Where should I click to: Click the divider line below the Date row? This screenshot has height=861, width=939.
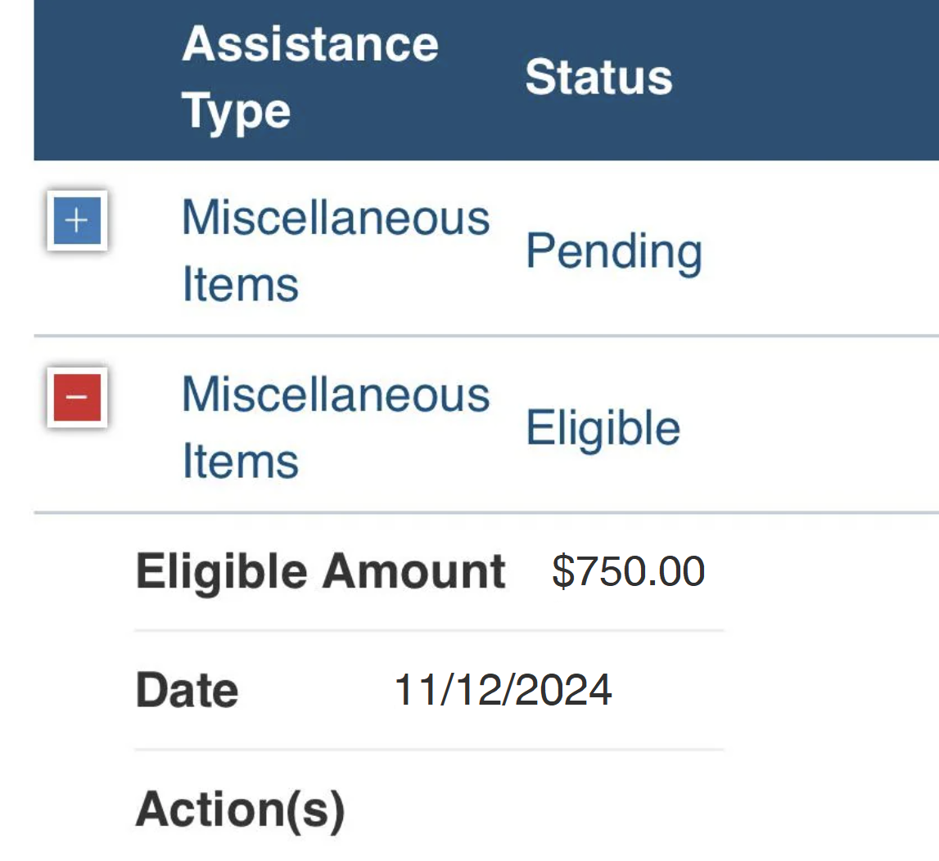pyautogui.click(x=429, y=750)
